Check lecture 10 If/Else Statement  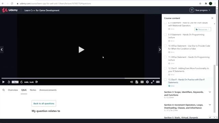click(165, 46)
